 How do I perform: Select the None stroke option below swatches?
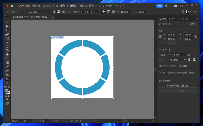click(x=9, y=96)
